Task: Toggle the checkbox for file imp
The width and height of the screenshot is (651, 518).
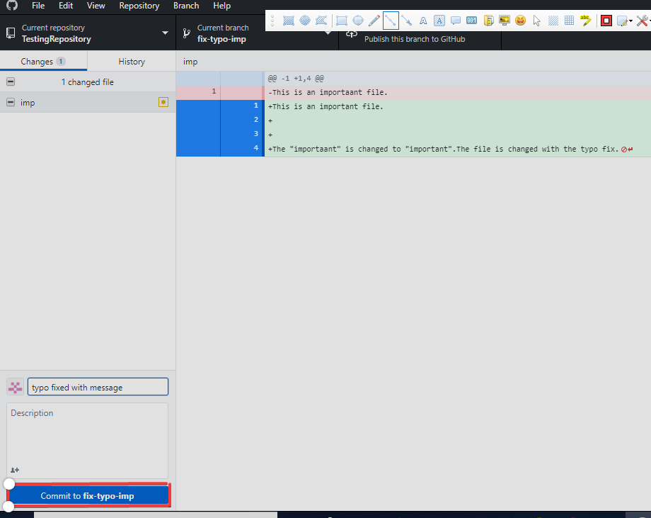Action: coord(11,102)
